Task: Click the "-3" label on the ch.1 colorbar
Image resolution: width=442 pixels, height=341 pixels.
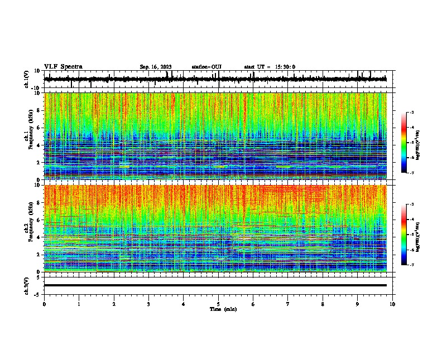Action: pos(411,112)
